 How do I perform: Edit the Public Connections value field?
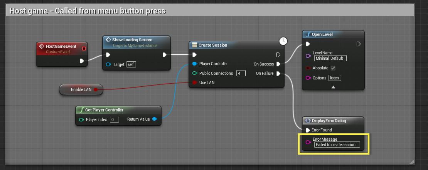(x=241, y=73)
